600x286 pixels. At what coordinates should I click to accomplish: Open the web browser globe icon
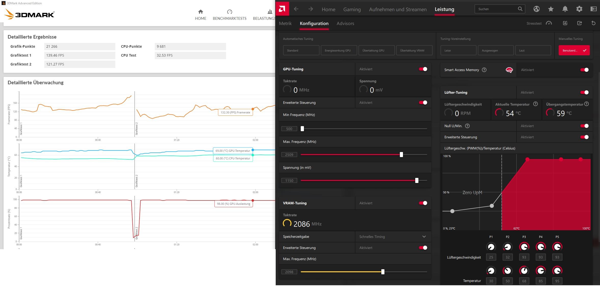[537, 9]
